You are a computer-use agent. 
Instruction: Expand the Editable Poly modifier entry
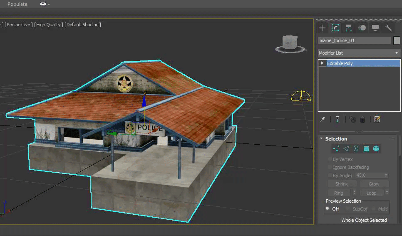323,63
